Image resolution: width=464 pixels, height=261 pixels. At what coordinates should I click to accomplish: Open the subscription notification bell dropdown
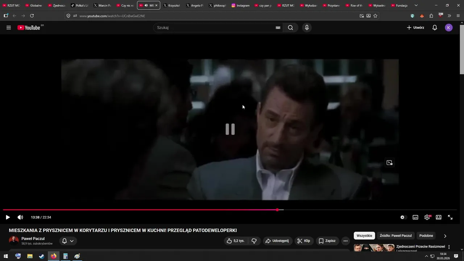point(68,241)
